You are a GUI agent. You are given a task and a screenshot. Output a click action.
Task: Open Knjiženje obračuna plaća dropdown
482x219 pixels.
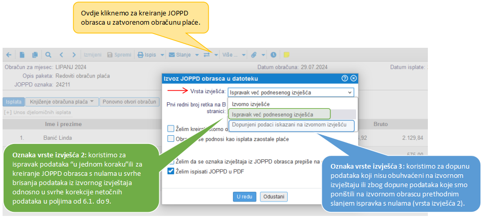(62, 101)
